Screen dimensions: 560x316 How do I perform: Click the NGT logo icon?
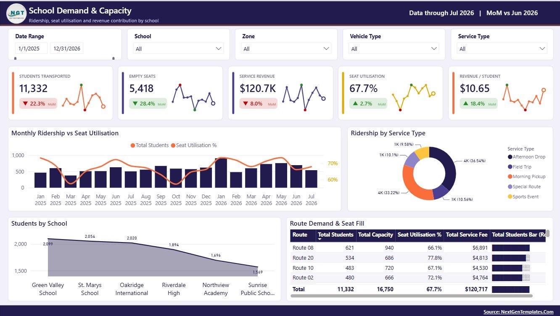click(17, 13)
